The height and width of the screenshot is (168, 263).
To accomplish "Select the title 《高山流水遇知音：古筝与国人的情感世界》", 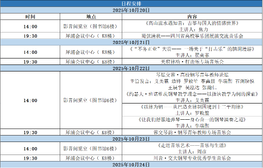I will 192,23.
